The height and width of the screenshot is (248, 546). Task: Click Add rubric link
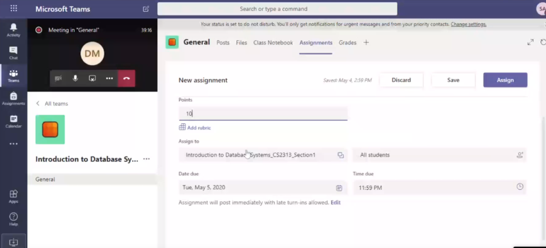tap(199, 128)
